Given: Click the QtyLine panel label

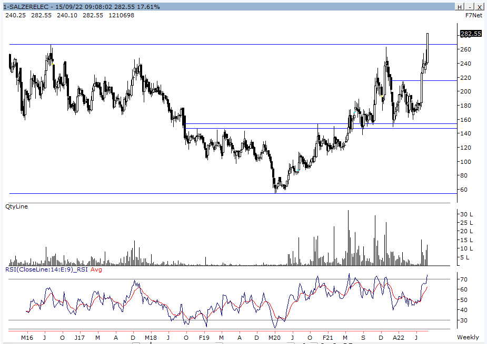Looking at the screenshot, I should point(16,206).
